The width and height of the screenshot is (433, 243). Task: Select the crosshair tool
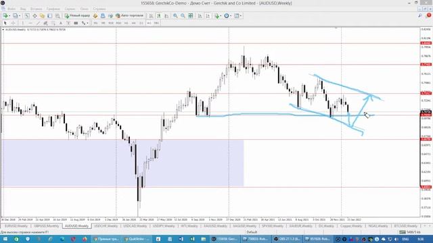pyautogui.click(x=13, y=23)
